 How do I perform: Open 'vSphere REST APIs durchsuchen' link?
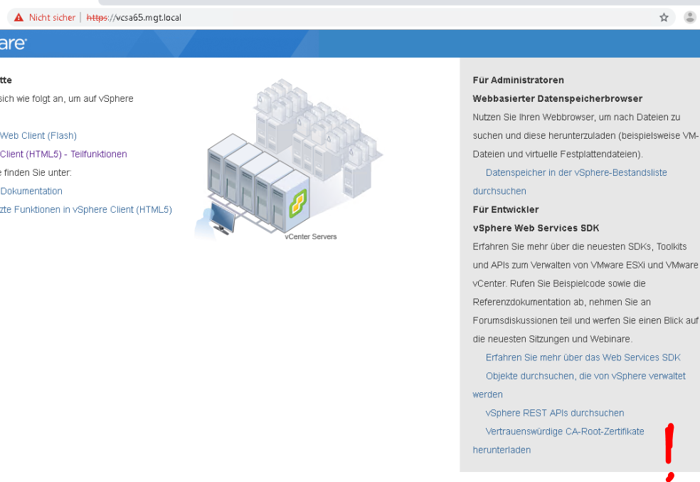click(x=555, y=413)
